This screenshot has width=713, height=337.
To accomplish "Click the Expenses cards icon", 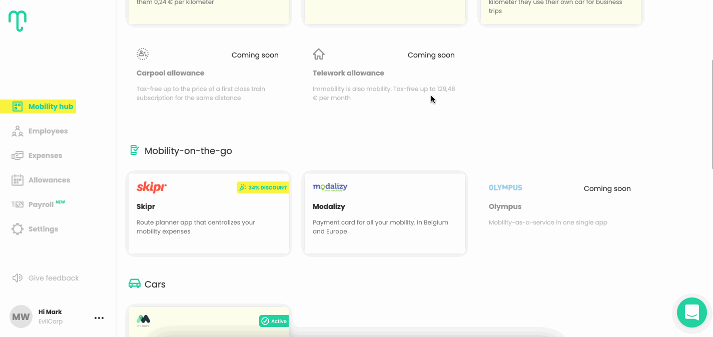I will 18,155.
